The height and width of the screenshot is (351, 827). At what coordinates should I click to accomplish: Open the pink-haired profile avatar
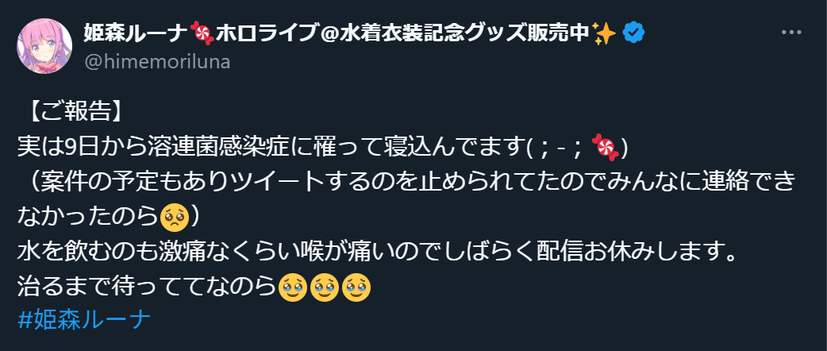44,46
